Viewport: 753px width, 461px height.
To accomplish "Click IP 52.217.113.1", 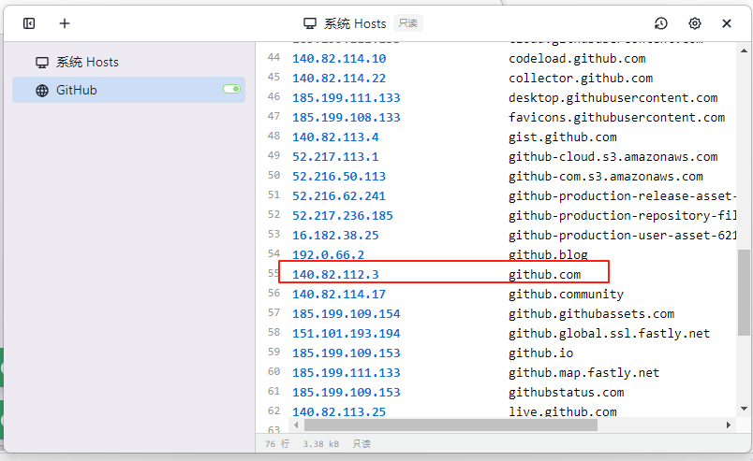I will [x=335, y=157].
